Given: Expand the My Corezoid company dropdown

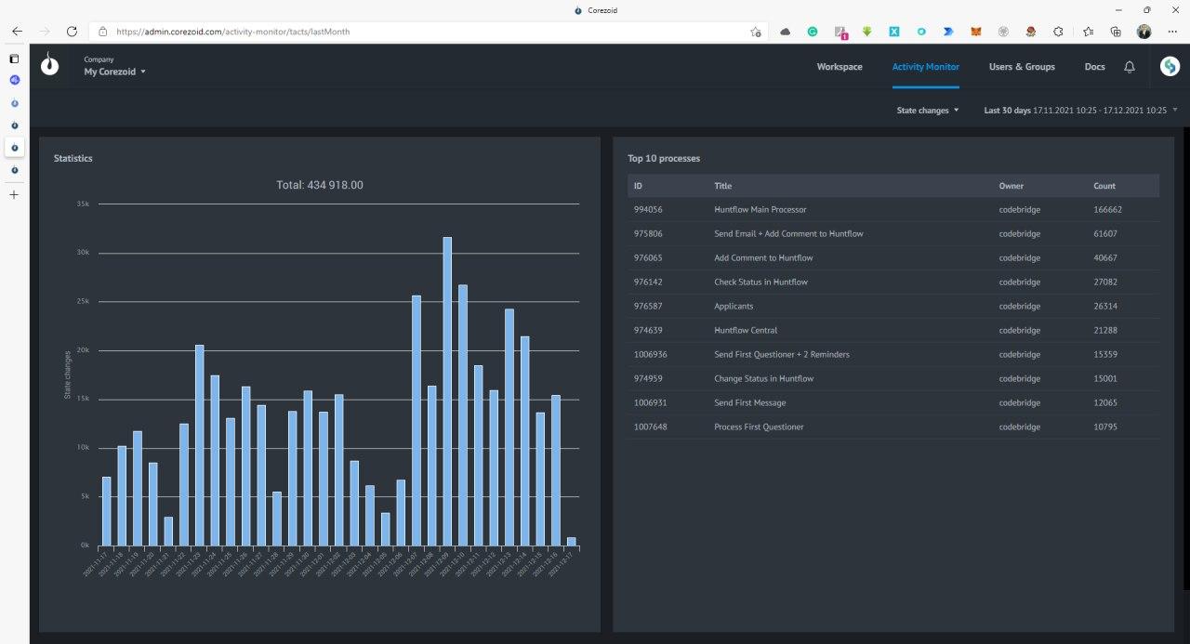Looking at the screenshot, I should click(x=115, y=72).
